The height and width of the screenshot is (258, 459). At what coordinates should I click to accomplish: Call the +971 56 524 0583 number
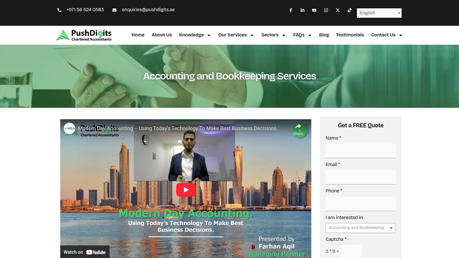85,10
